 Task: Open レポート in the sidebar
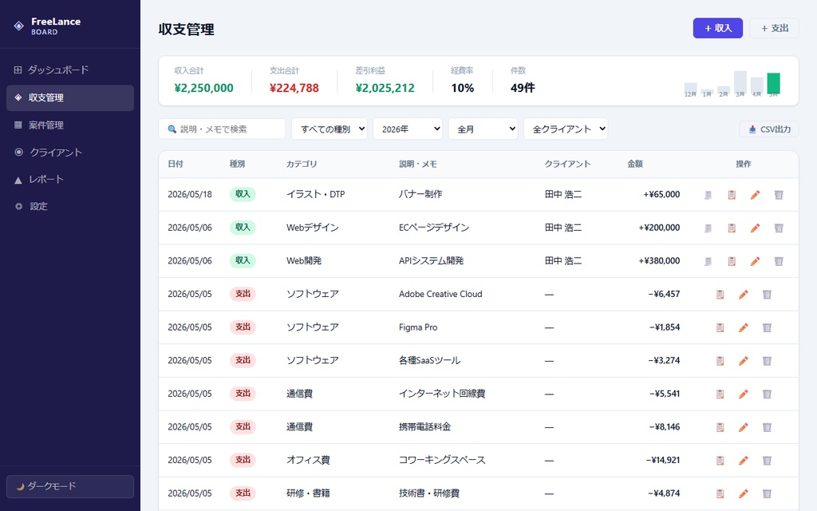pos(70,180)
